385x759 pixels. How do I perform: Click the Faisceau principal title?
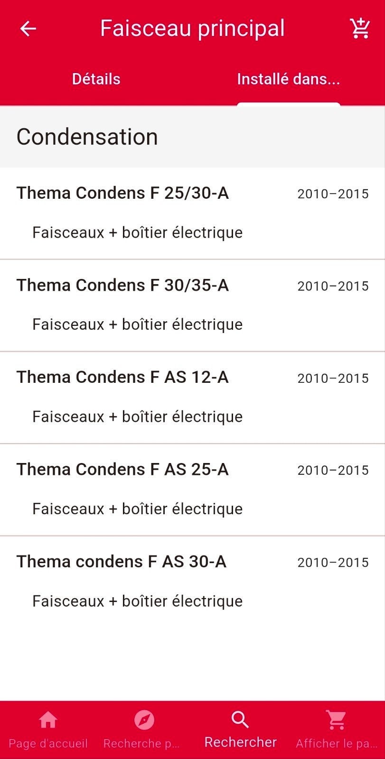pos(192,28)
